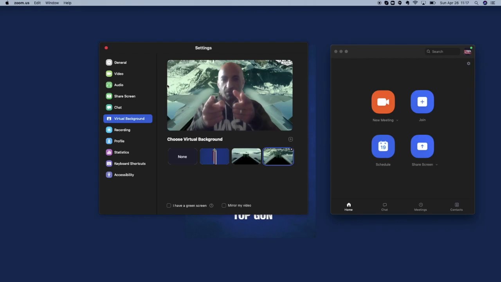The image size is (501, 282).
Task: Open the Chat settings section
Action: pyautogui.click(x=128, y=107)
